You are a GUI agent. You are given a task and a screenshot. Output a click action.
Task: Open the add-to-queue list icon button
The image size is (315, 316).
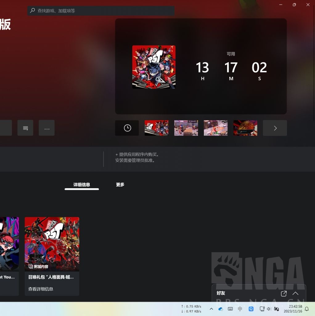coord(25,128)
